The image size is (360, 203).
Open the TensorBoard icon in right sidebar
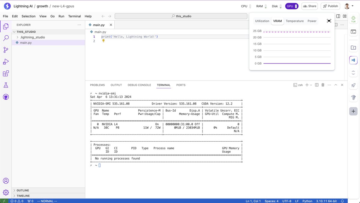pyautogui.click(x=353, y=98)
